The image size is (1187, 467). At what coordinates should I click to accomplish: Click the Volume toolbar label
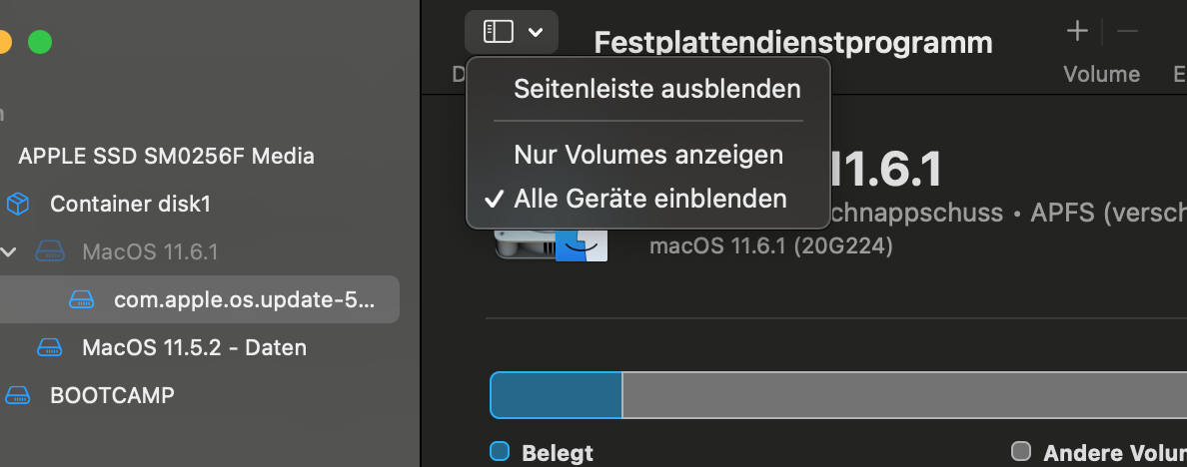[x=1101, y=74]
